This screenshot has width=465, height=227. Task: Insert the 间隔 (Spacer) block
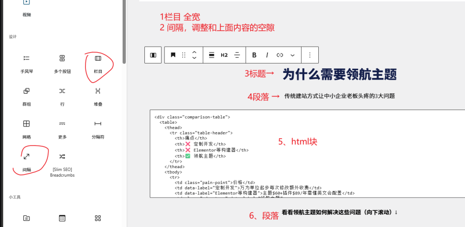[27, 160]
